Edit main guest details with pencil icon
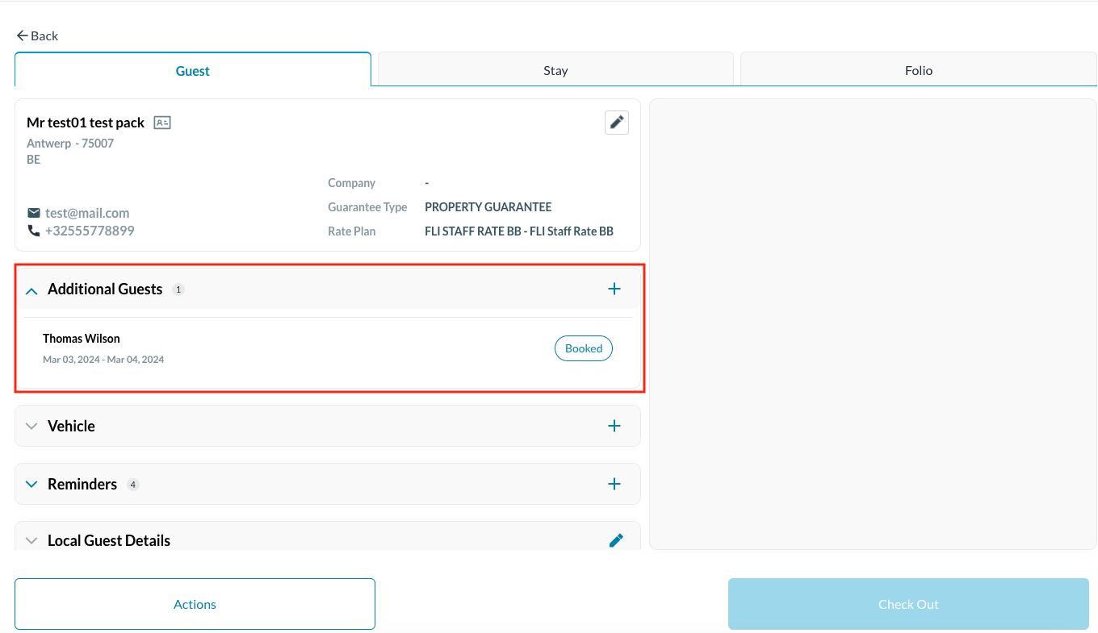This screenshot has height=633, width=1098. click(x=616, y=123)
